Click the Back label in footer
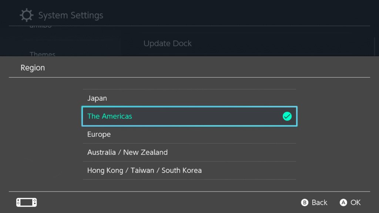This screenshot has height=213, width=379. 319,203
